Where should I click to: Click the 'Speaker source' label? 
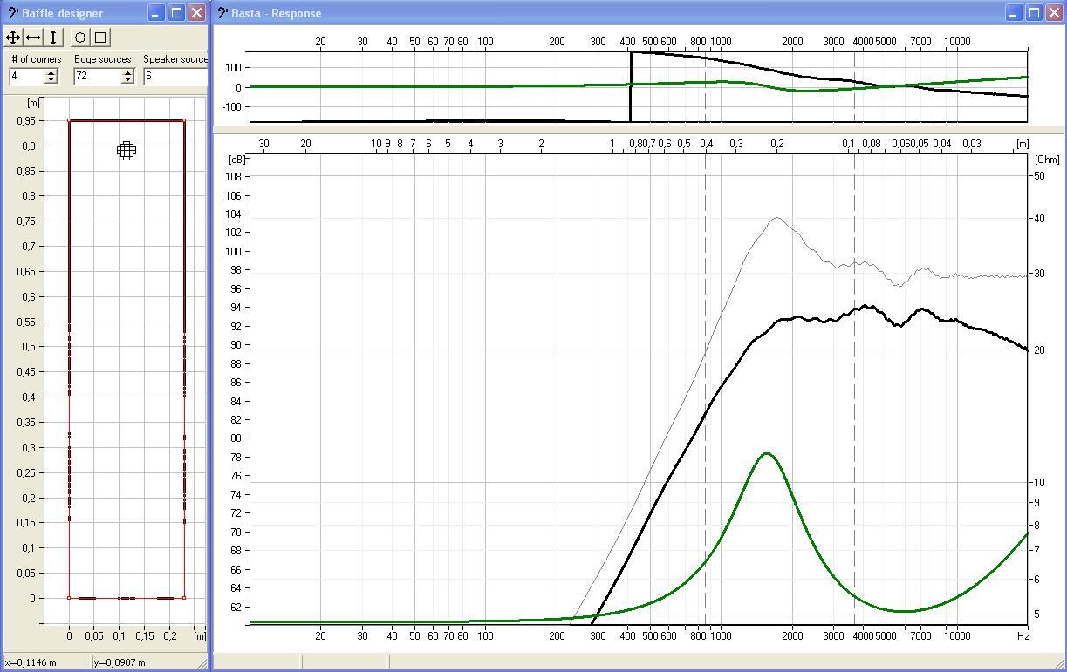coord(175,59)
